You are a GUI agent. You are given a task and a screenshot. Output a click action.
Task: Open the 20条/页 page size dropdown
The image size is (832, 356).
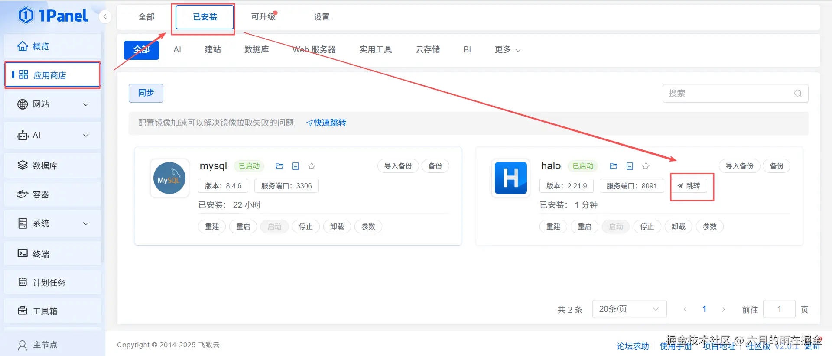point(629,309)
